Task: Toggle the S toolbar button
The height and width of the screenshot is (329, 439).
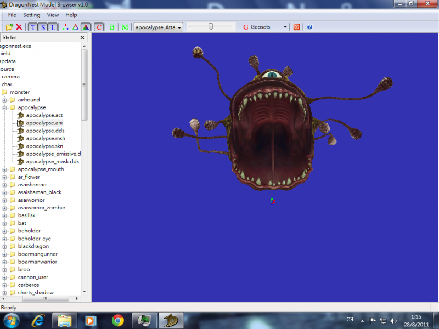Action: click(x=43, y=27)
